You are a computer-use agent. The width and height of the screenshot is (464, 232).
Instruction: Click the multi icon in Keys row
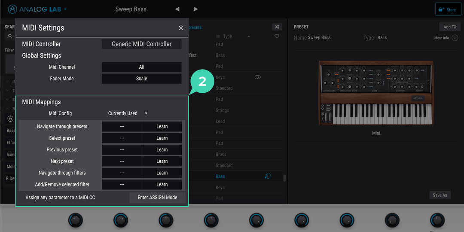point(257,77)
